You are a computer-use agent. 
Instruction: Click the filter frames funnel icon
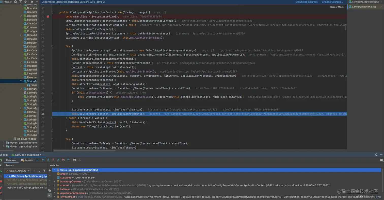(44, 171)
